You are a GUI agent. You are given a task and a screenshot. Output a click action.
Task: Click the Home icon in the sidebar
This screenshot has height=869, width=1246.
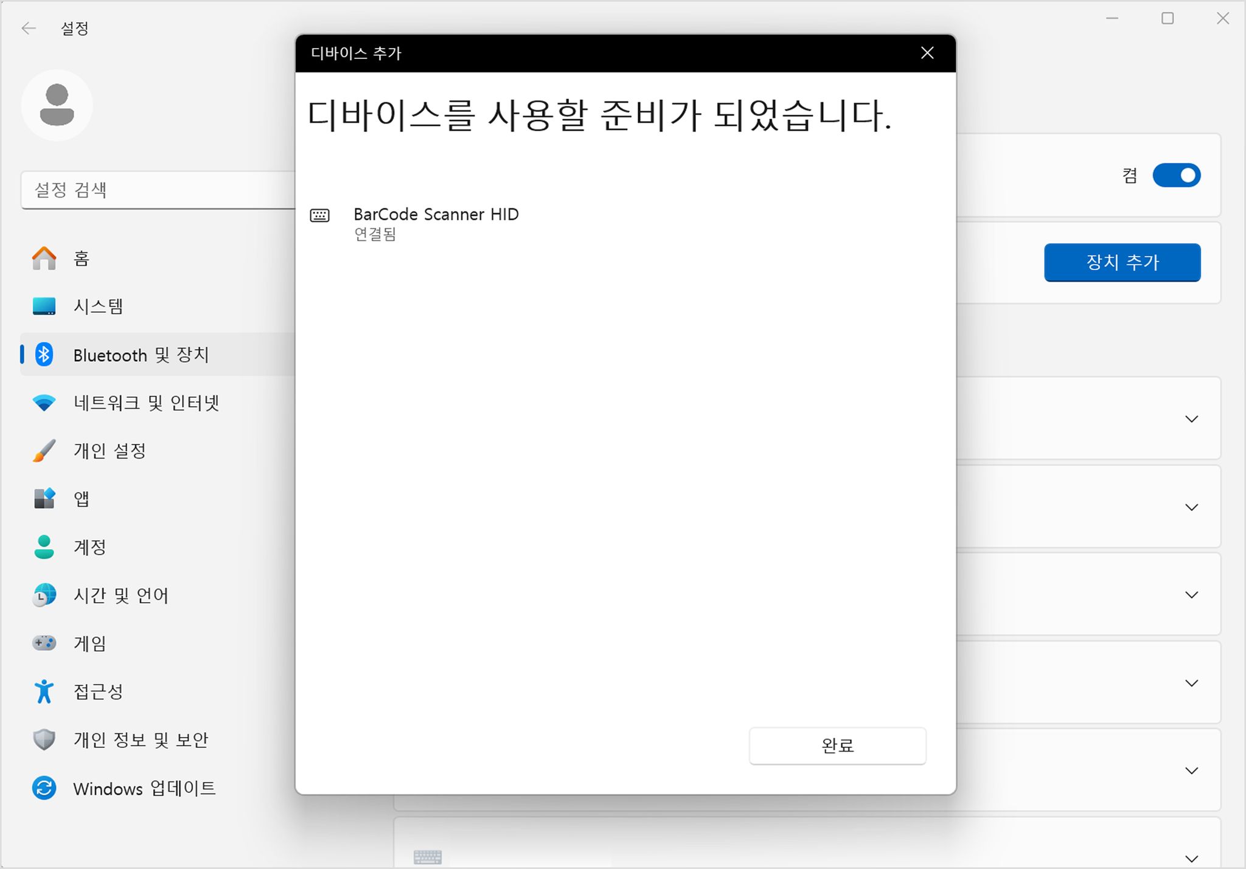pyautogui.click(x=44, y=258)
